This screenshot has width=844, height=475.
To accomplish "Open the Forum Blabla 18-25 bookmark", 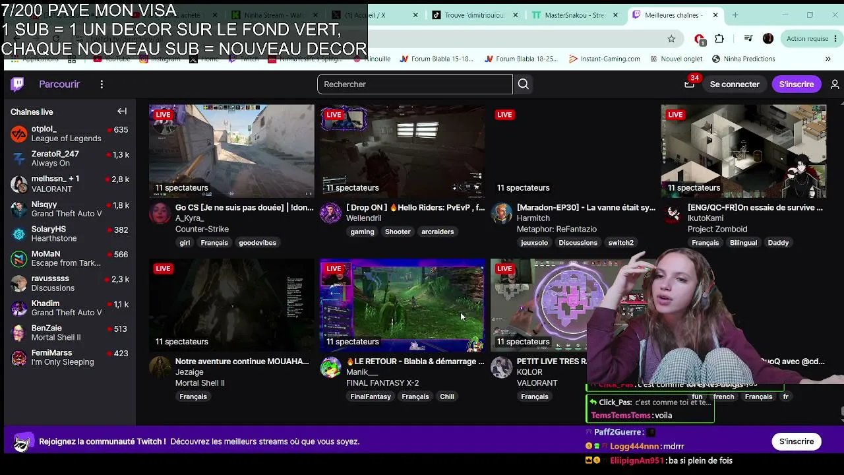I will [x=522, y=59].
